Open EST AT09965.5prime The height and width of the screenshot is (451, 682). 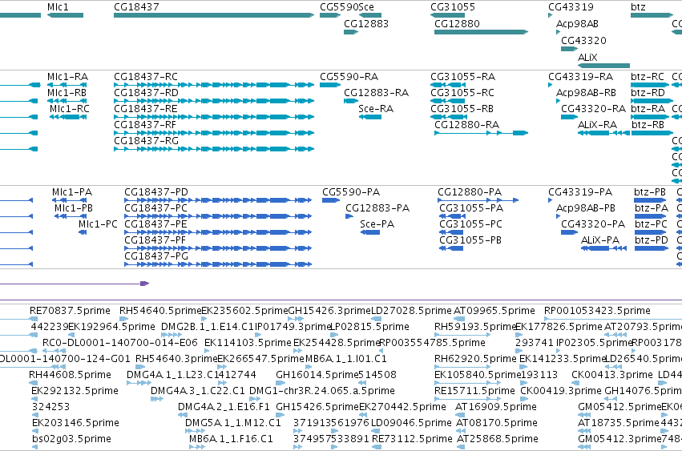pyautogui.click(x=494, y=311)
